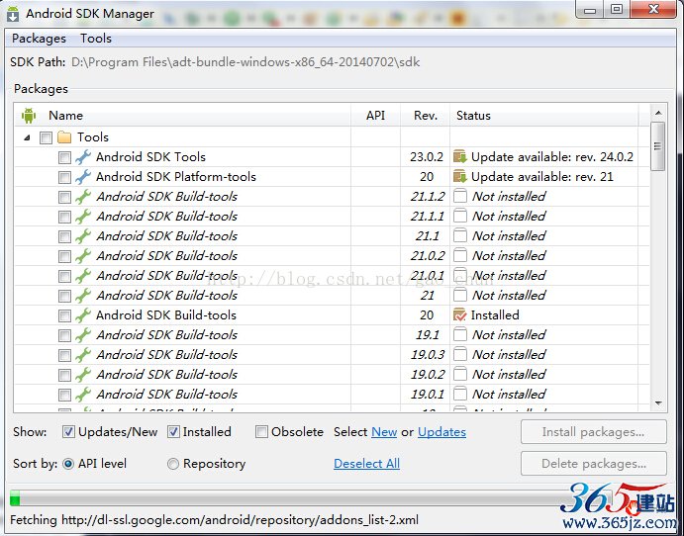Click the Installed status icon of Build-tools 20

pyautogui.click(x=459, y=315)
